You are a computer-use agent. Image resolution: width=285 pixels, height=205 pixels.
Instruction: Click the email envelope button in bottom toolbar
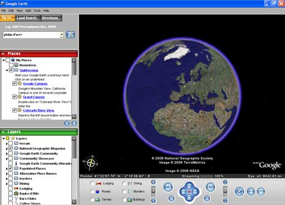click(261, 192)
